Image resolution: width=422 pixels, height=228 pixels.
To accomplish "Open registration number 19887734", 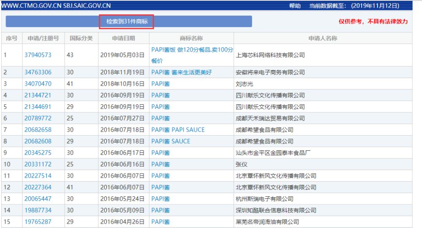I will 38,210.
